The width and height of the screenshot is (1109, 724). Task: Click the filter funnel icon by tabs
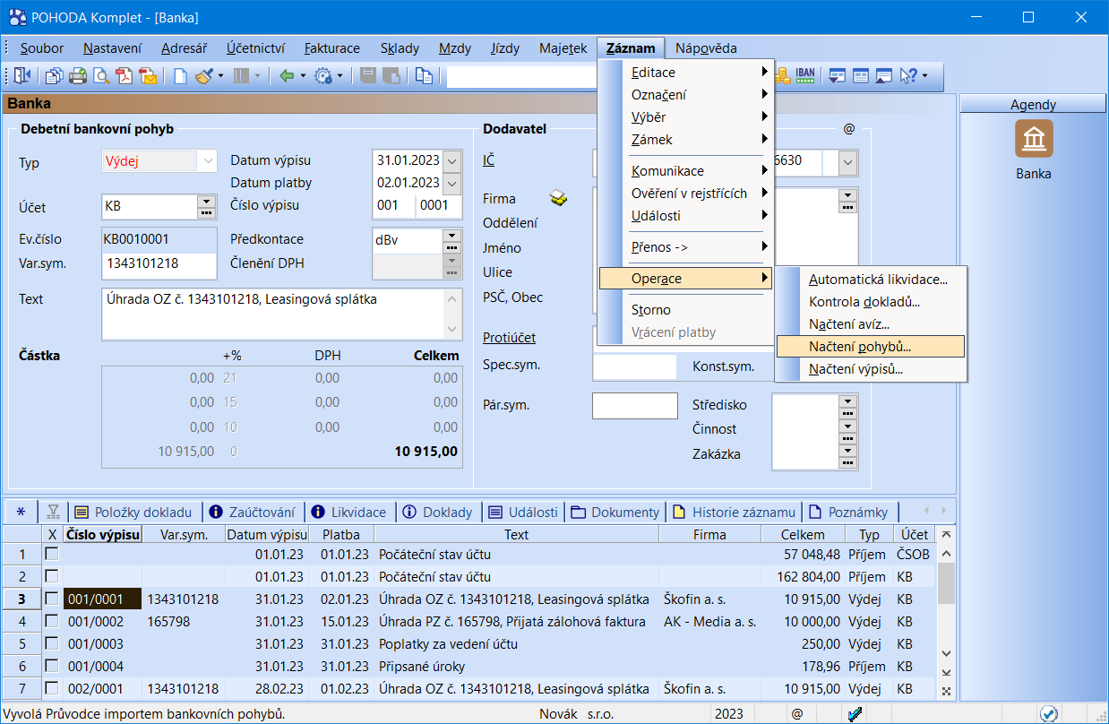[53, 512]
